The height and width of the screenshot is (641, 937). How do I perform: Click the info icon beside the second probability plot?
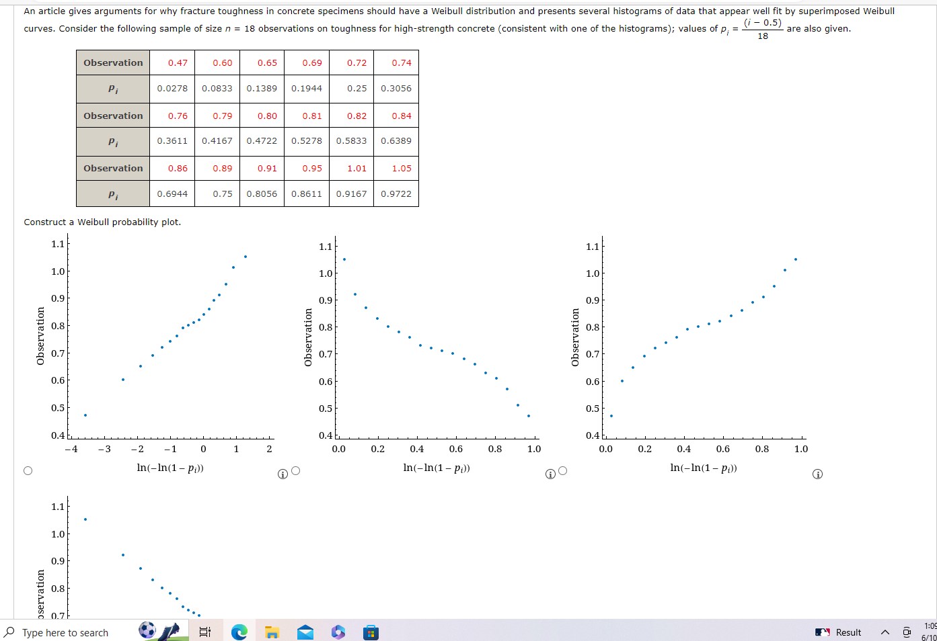click(x=549, y=474)
